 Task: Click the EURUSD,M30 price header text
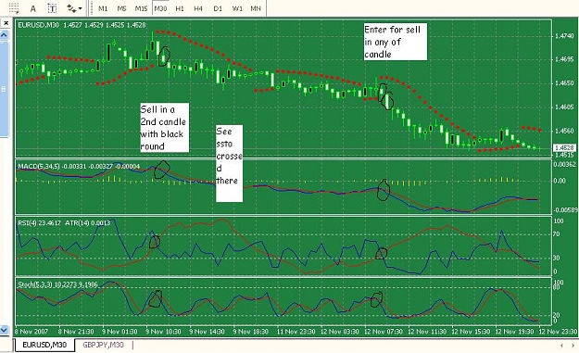coord(82,25)
